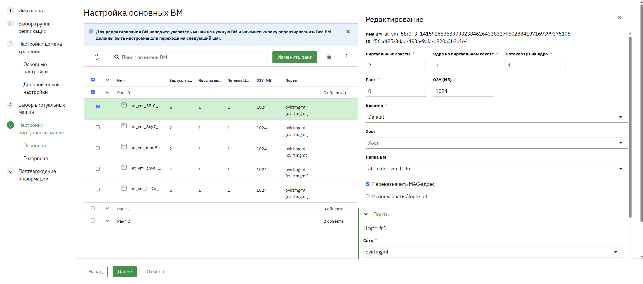The image size is (643, 284).
Task: Click the refresh VM list icon
Action: point(97,57)
